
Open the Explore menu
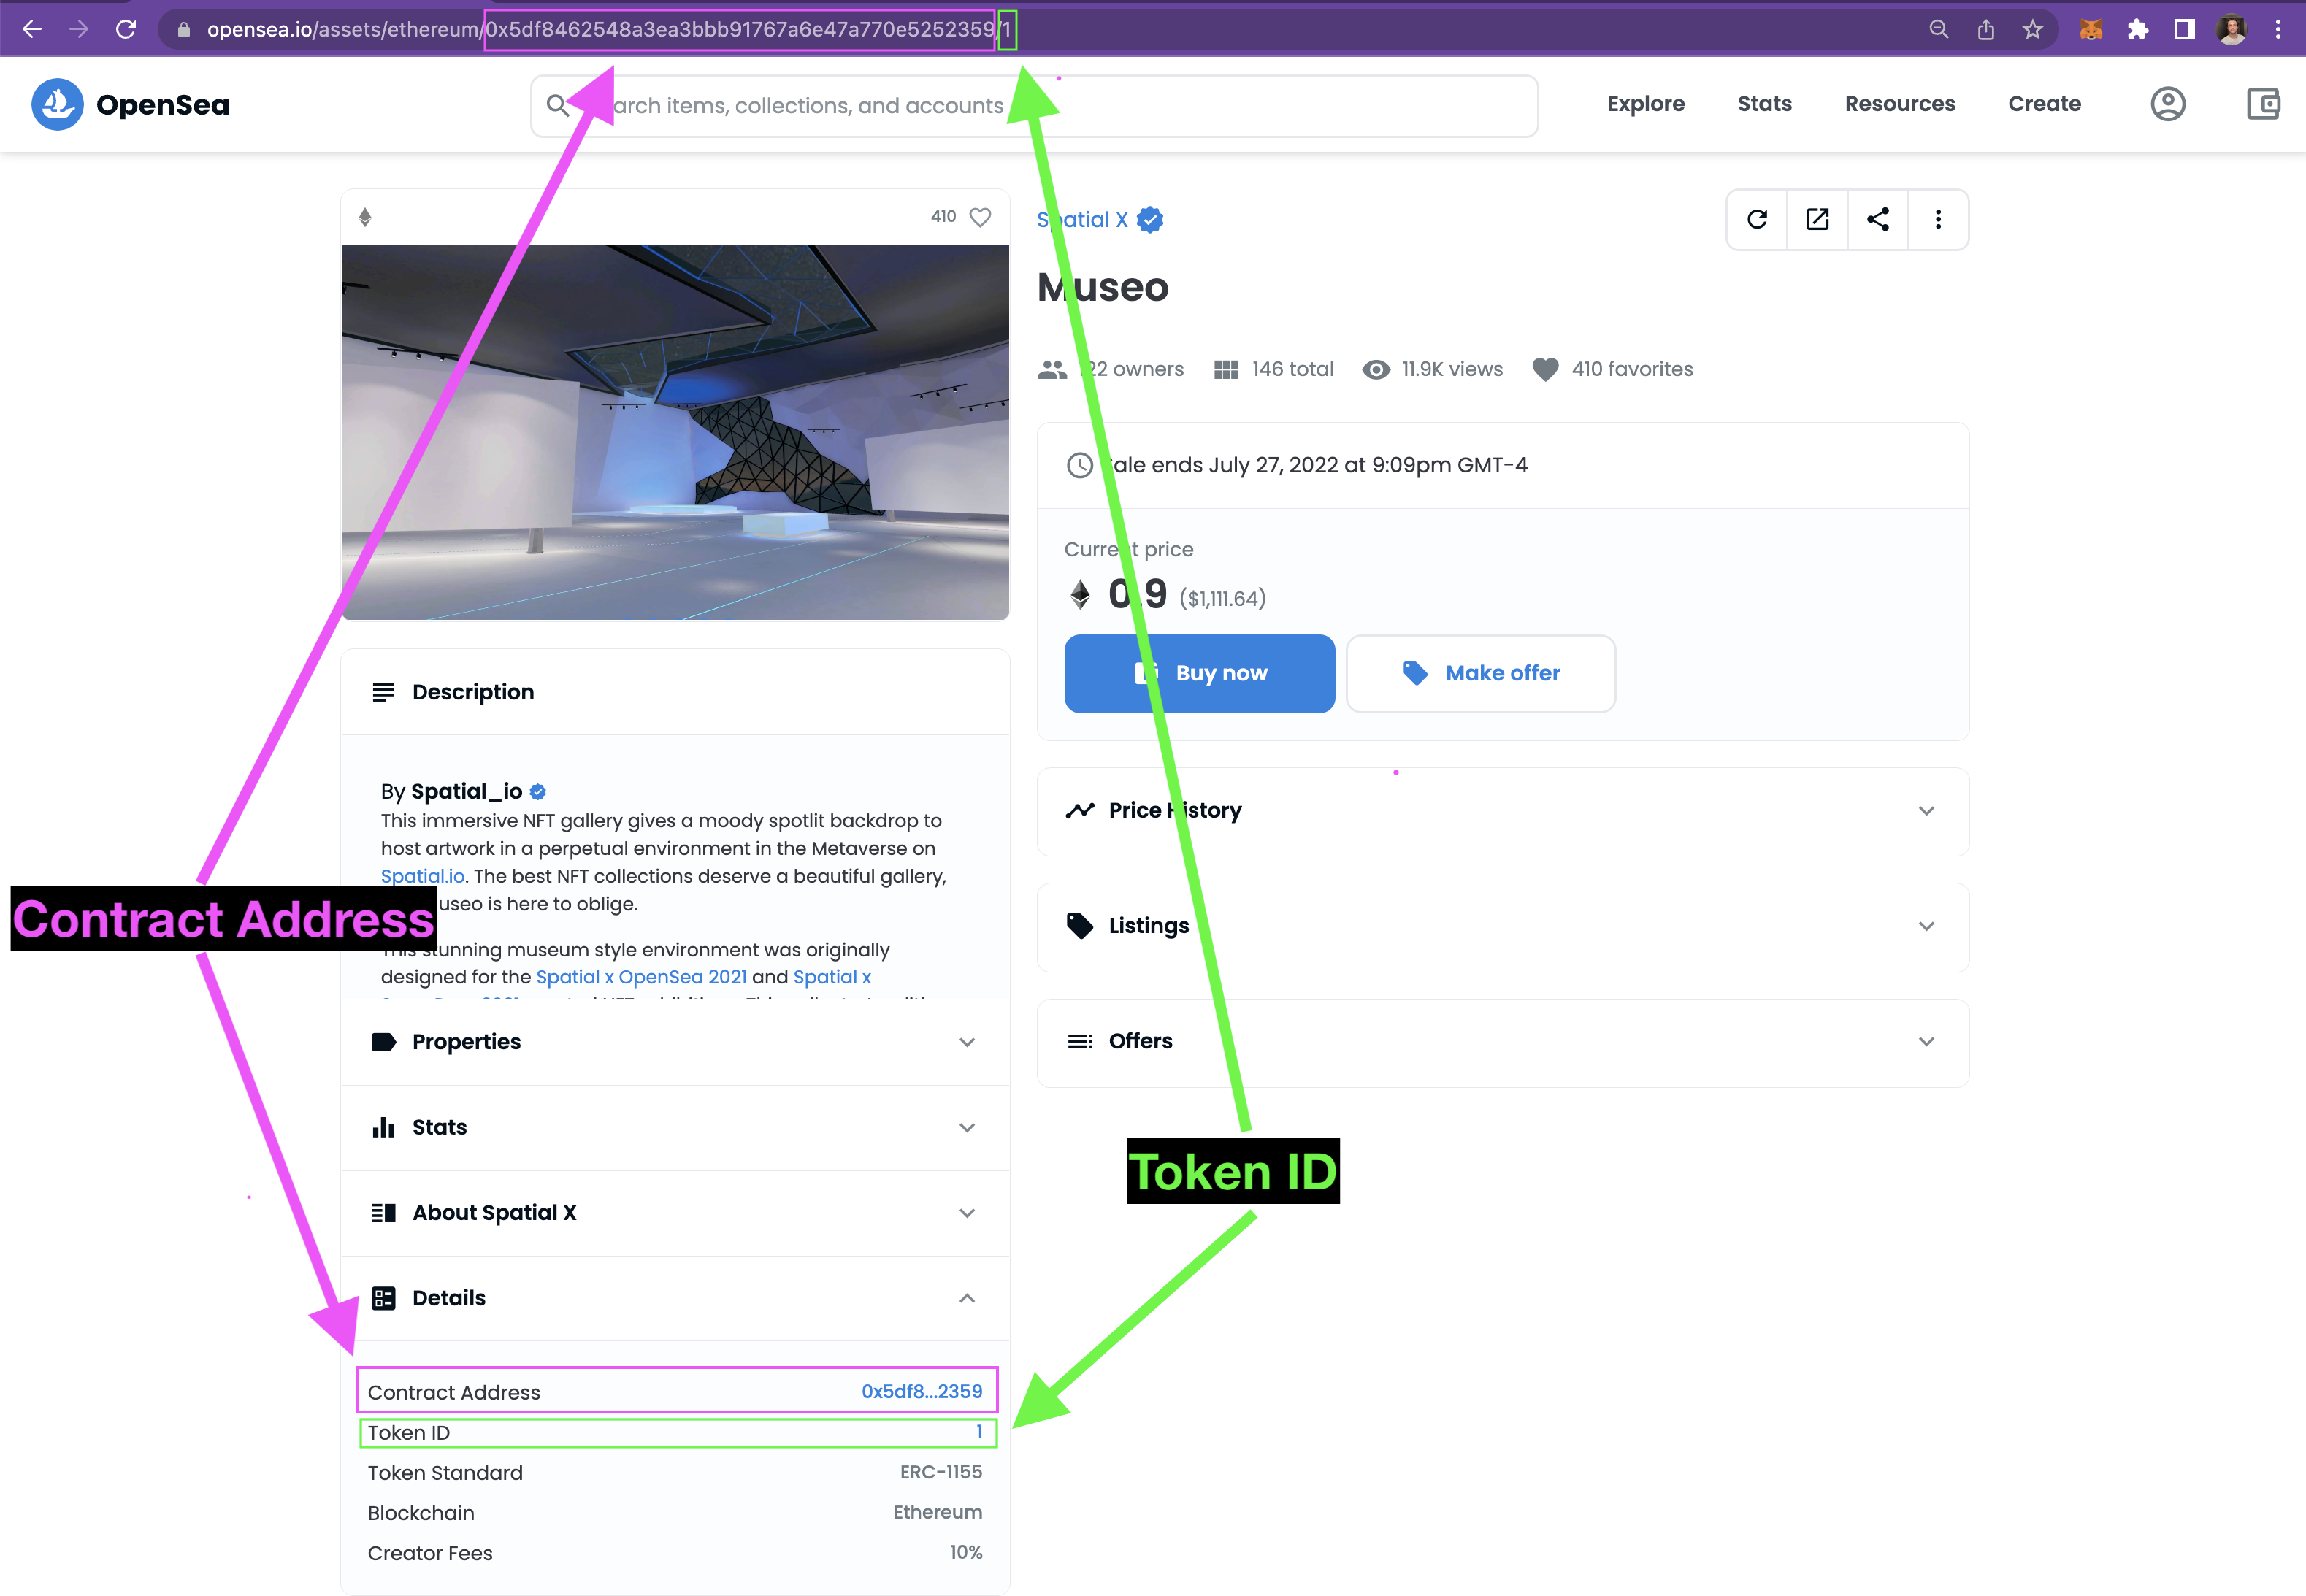1646,104
